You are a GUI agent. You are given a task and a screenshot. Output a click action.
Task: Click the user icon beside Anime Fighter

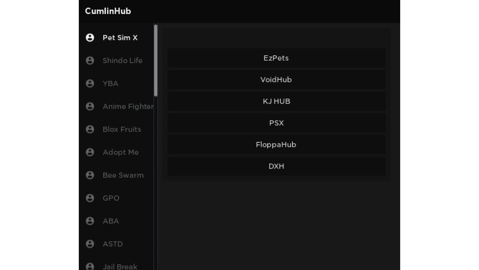pyautogui.click(x=90, y=106)
